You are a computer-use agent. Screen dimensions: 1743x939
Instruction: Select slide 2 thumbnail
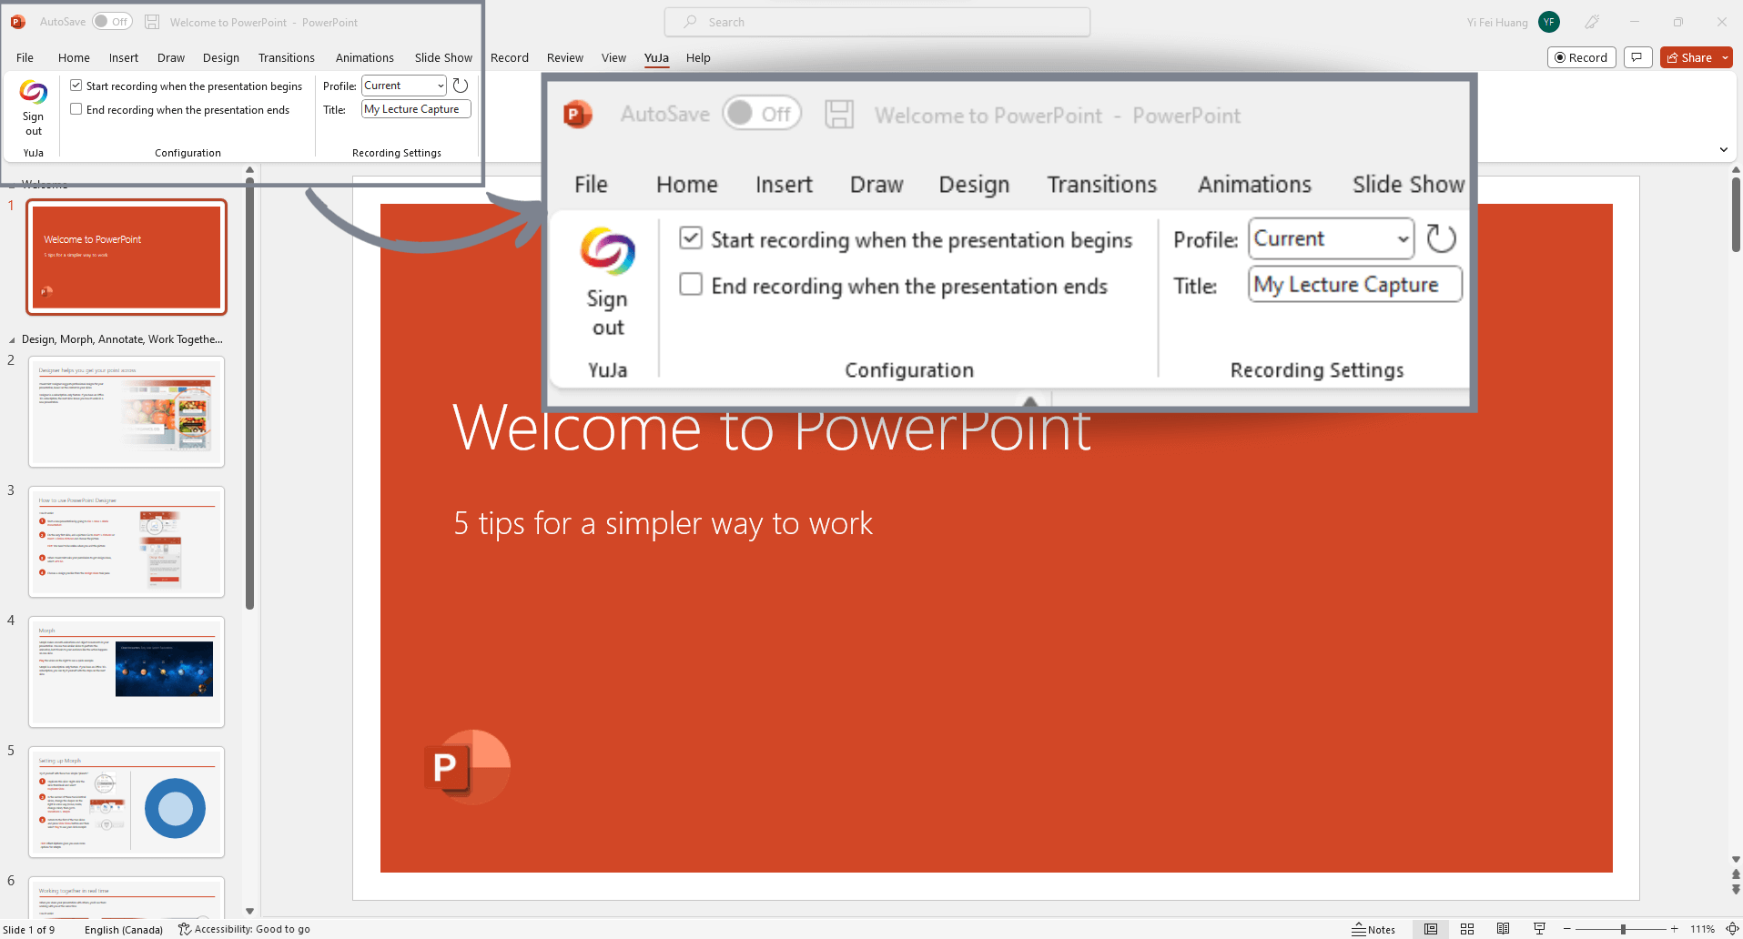(127, 411)
